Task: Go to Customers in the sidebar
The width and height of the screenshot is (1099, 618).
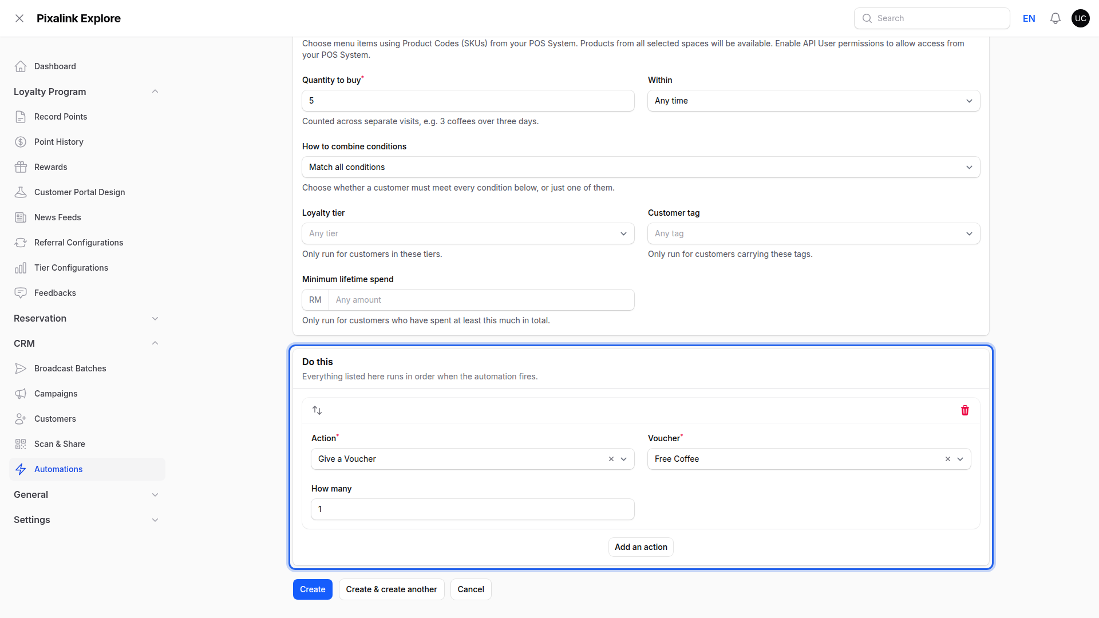Action: [87, 419]
